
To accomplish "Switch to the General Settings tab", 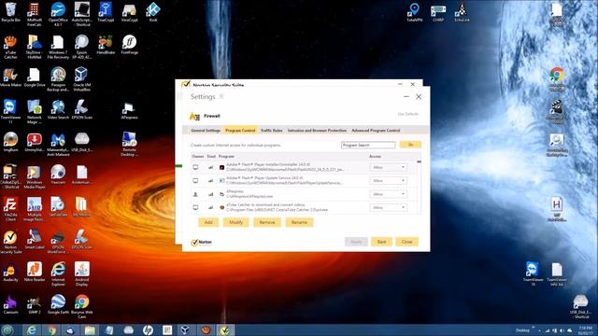I will click(206, 131).
